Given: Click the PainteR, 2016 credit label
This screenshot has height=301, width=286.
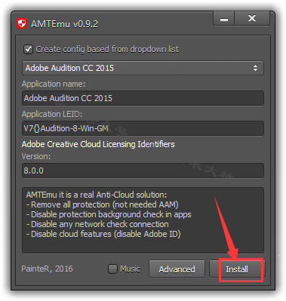Looking at the screenshot, I should click(47, 269).
